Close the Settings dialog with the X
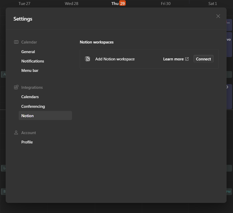 pos(218,16)
